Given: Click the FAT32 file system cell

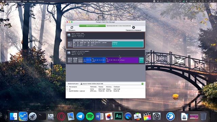Looking at the screenshot, I should click(92, 89).
